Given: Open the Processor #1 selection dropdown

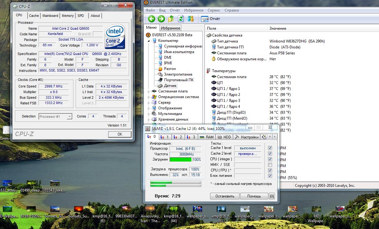Looking at the screenshot, I should coord(56,117).
